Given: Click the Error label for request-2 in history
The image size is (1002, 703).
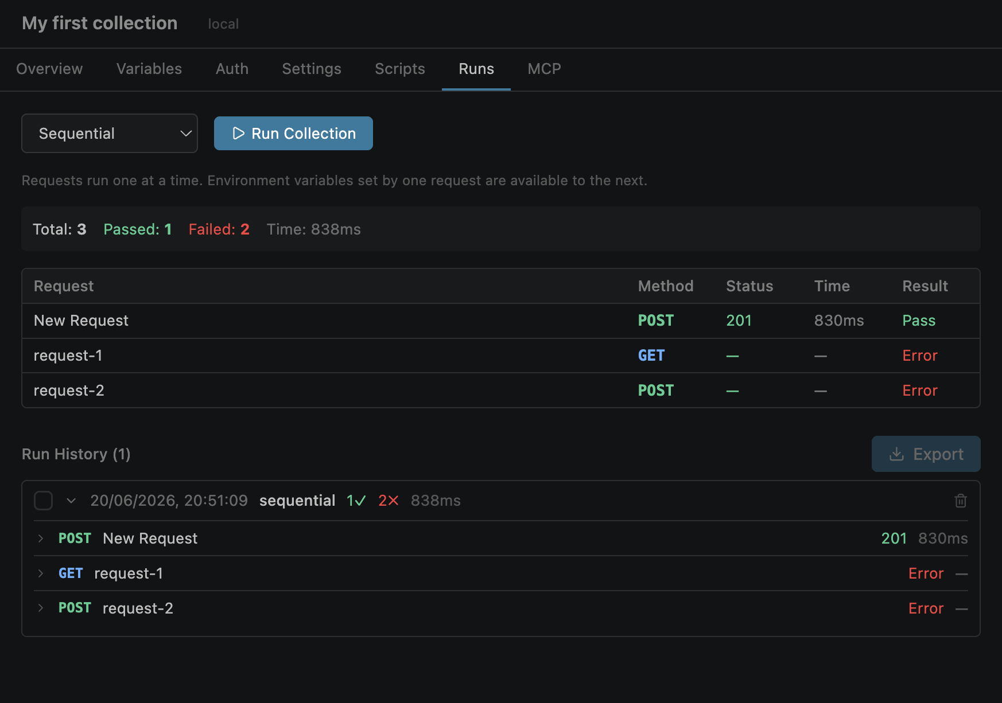Looking at the screenshot, I should click(926, 608).
